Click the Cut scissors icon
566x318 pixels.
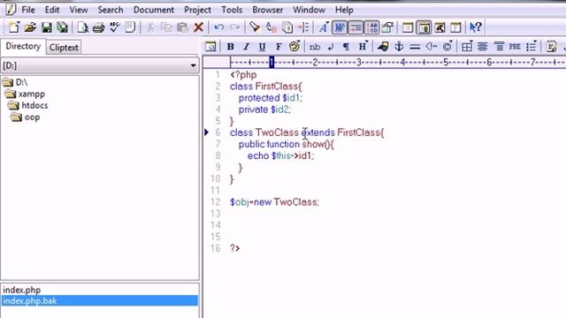(150, 27)
